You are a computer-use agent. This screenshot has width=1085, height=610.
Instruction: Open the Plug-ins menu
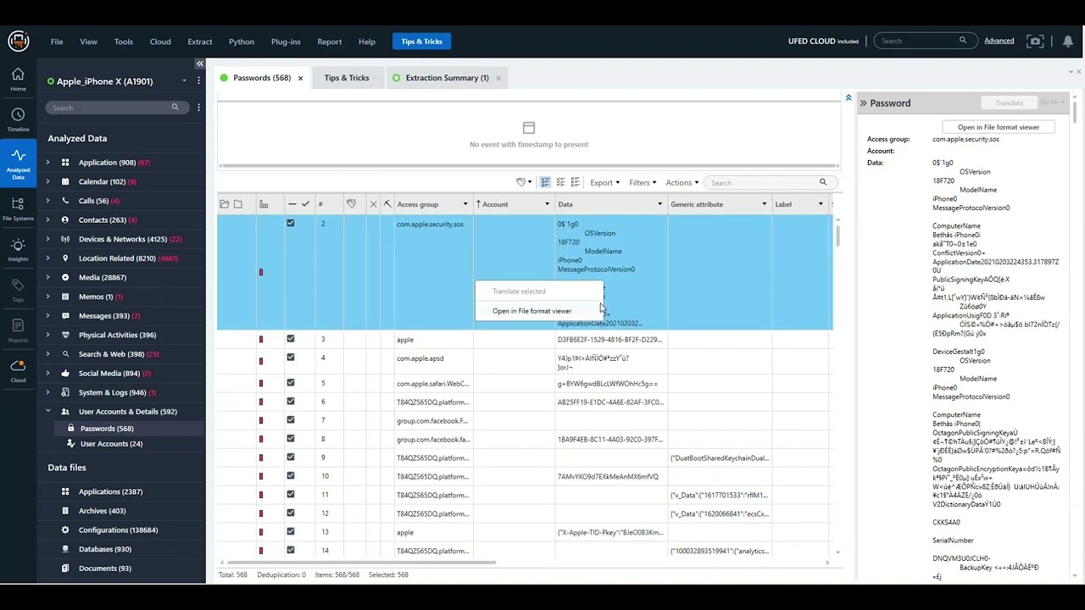pos(286,42)
